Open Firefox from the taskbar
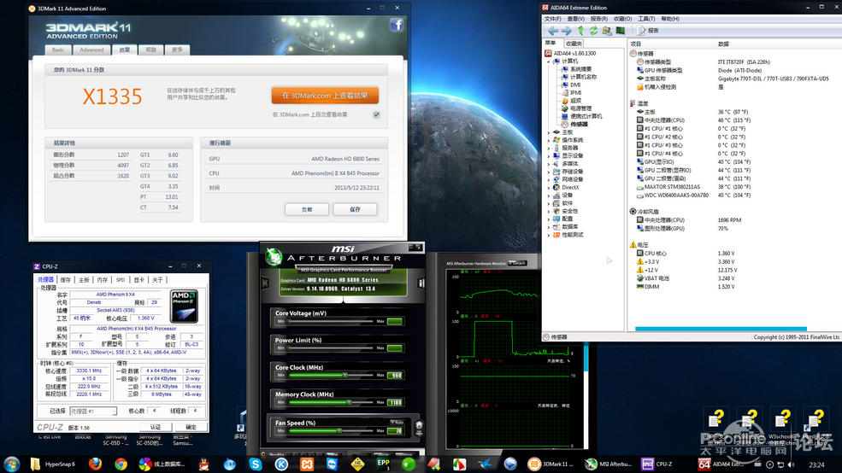The width and height of the screenshot is (842, 473). point(95,464)
